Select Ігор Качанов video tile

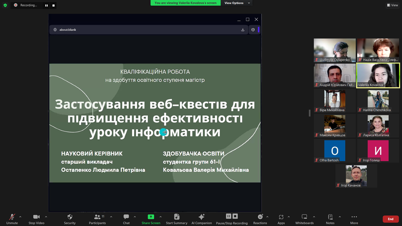point(356,176)
